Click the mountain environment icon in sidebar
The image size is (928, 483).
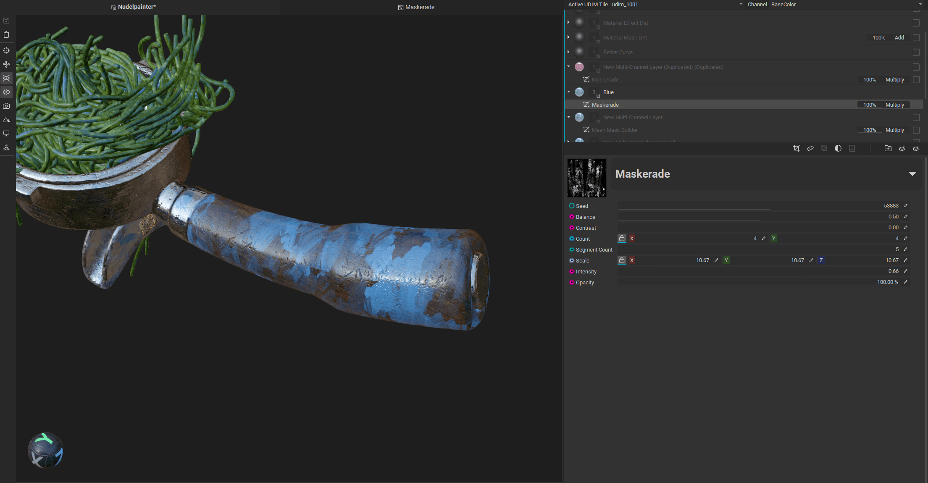click(x=6, y=120)
